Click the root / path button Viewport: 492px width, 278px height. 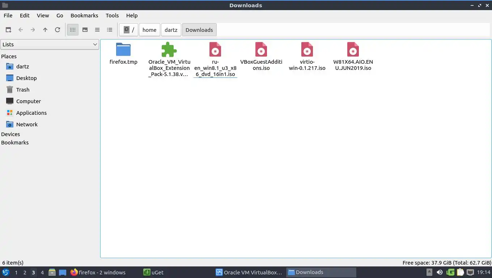(129, 30)
